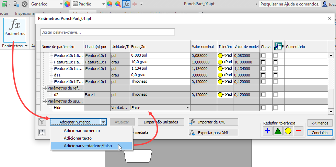Open the color wheel appearance icon
Viewport: 336px width, 167px height.
coord(67,4)
